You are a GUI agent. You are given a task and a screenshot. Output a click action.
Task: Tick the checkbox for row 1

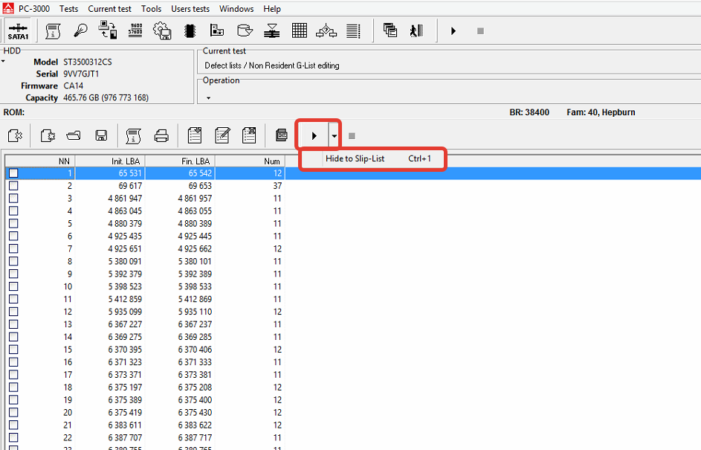tap(13, 173)
